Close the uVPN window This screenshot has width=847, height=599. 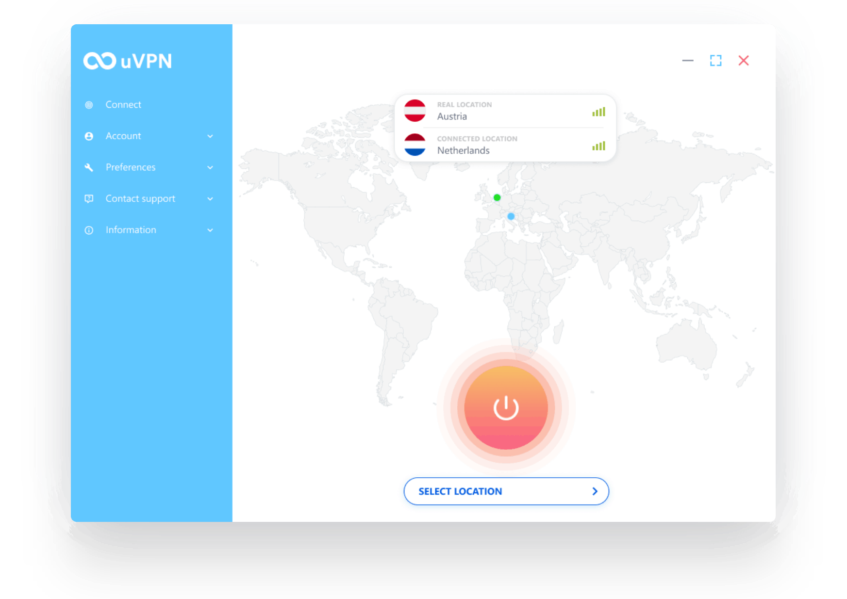(x=744, y=61)
